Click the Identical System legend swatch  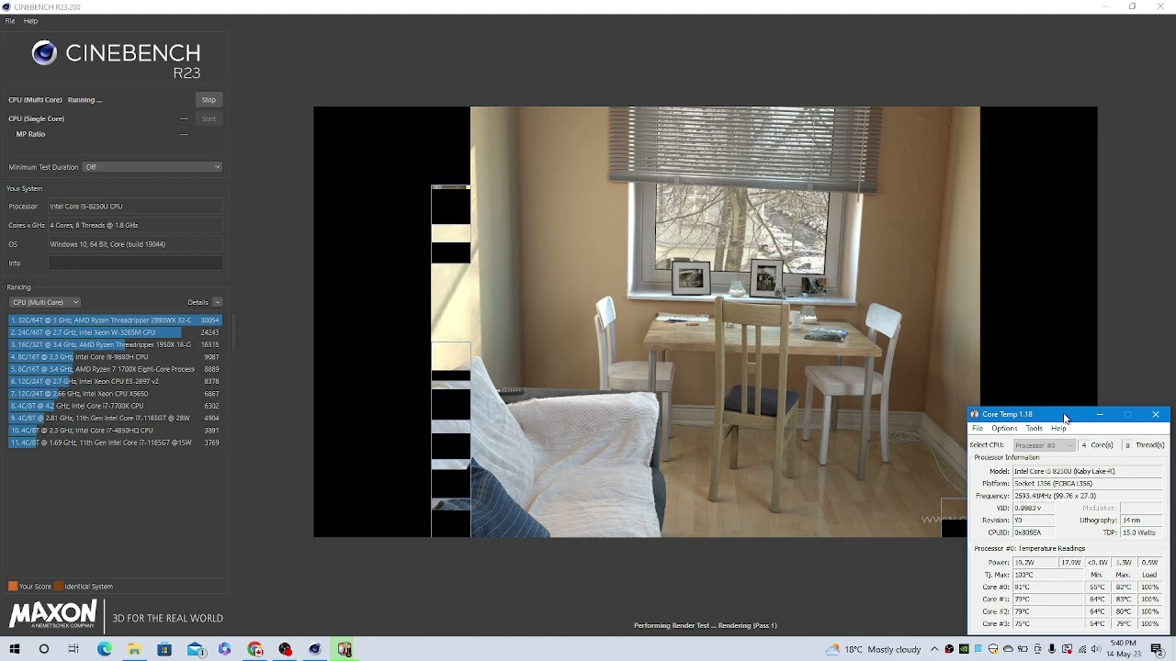[59, 587]
